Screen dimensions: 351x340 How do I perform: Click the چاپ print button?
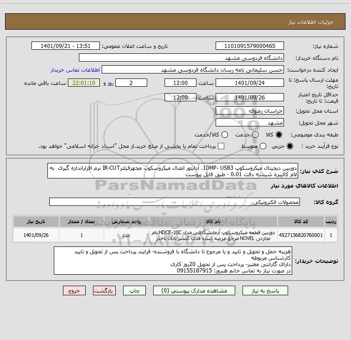[x=134, y=291]
